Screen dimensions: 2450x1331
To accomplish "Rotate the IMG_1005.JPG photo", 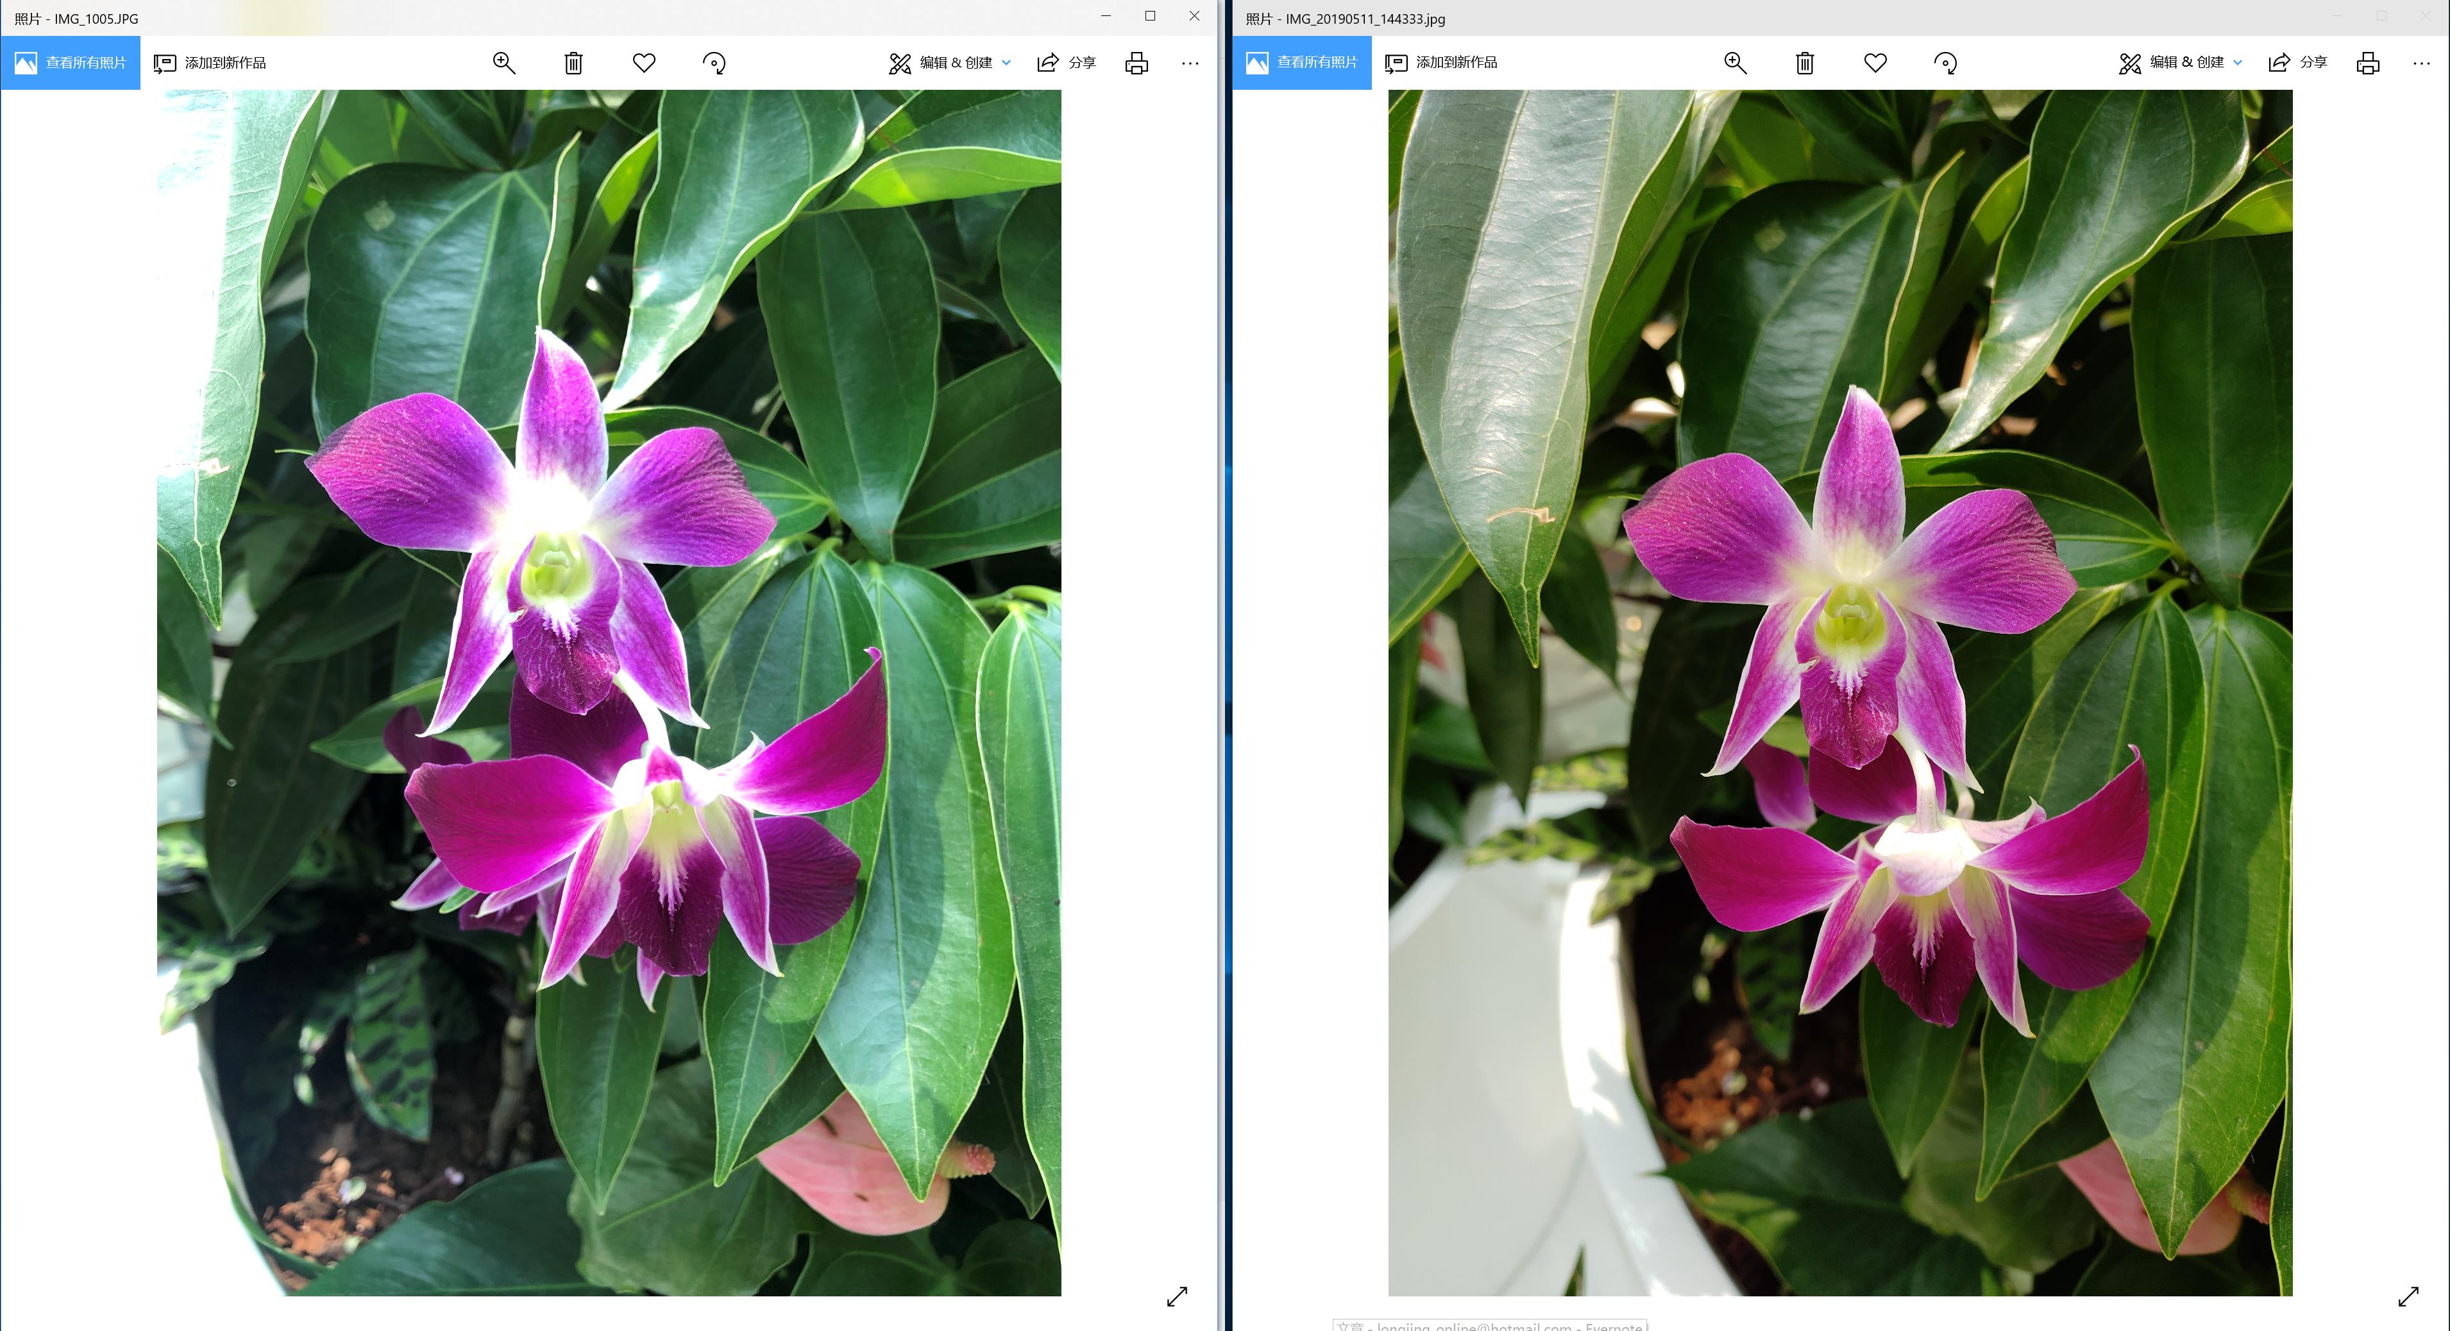I will tap(714, 63).
